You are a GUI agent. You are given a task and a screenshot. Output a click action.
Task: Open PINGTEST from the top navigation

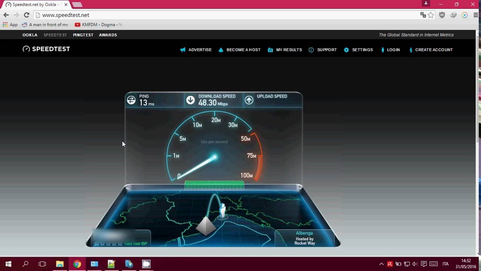83,35
